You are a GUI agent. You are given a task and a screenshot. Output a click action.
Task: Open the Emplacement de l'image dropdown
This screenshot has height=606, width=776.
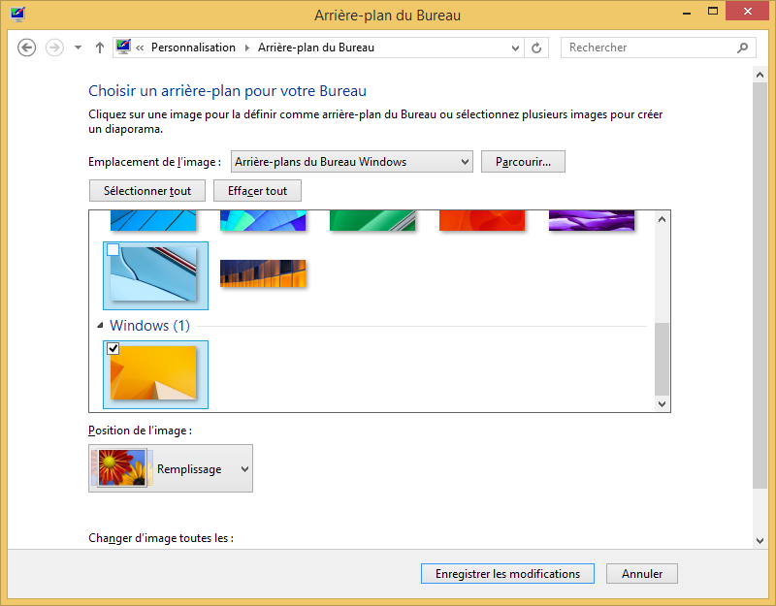(x=352, y=162)
